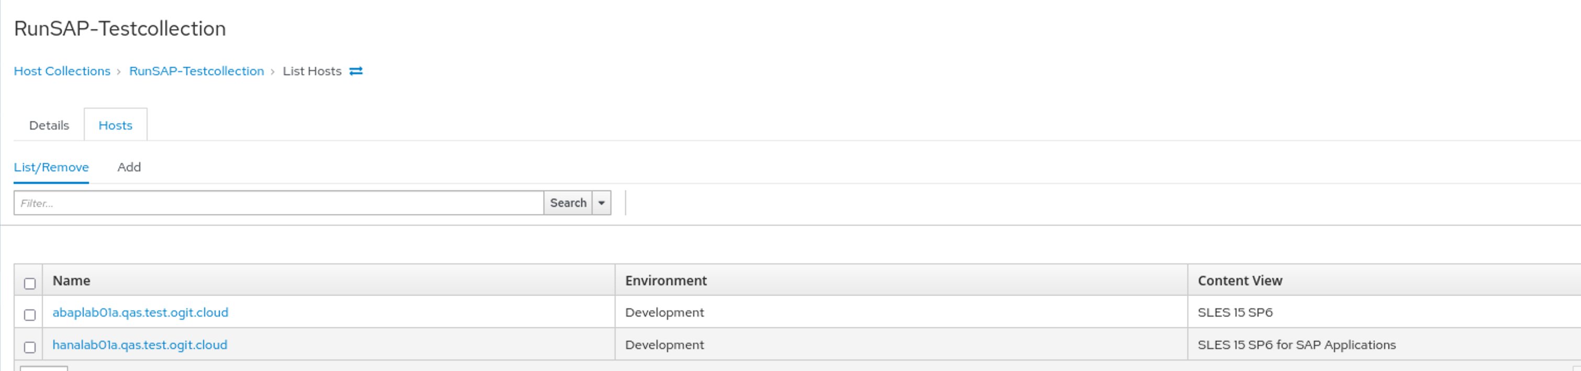
Task: Click the Name column header
Action: pos(71,281)
